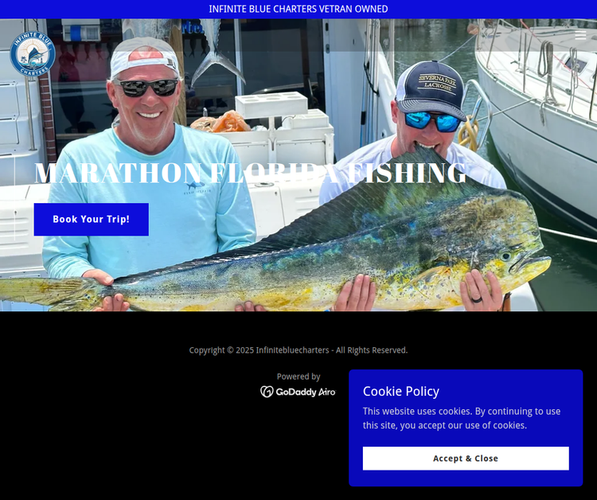Image resolution: width=597 pixels, height=500 pixels.
Task: Click the Cookie Policy heading
Action: (x=401, y=391)
